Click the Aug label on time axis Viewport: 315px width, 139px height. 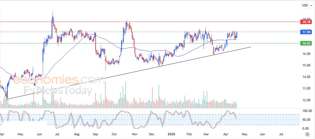77,134
